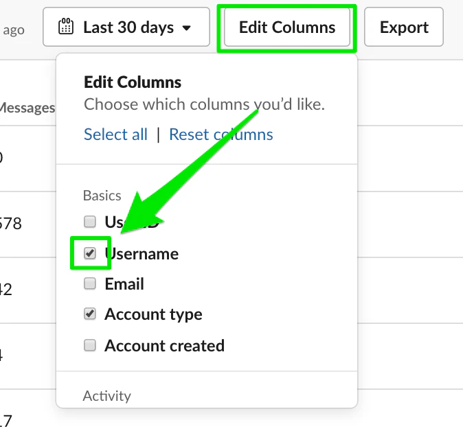Click the Edit Columns button
Viewport: 463px width, 431px height.
coord(287,27)
